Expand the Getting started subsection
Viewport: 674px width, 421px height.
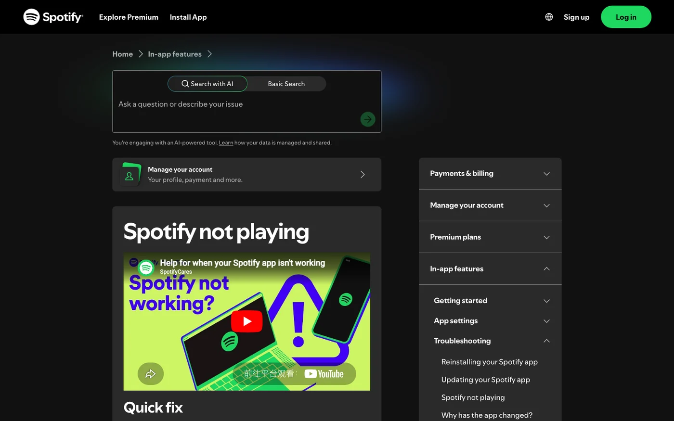[492, 301]
